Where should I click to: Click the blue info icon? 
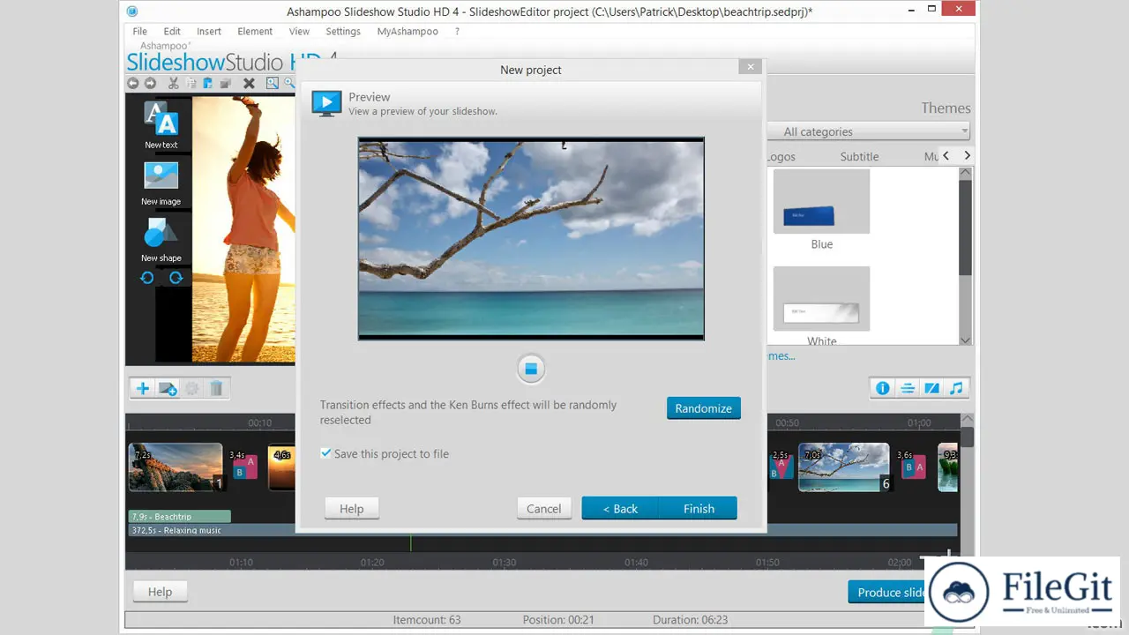(882, 388)
